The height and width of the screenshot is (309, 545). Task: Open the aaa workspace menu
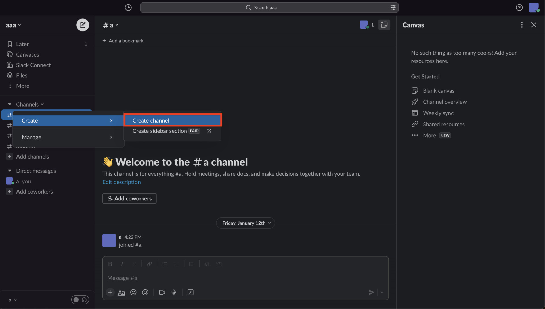pos(13,25)
